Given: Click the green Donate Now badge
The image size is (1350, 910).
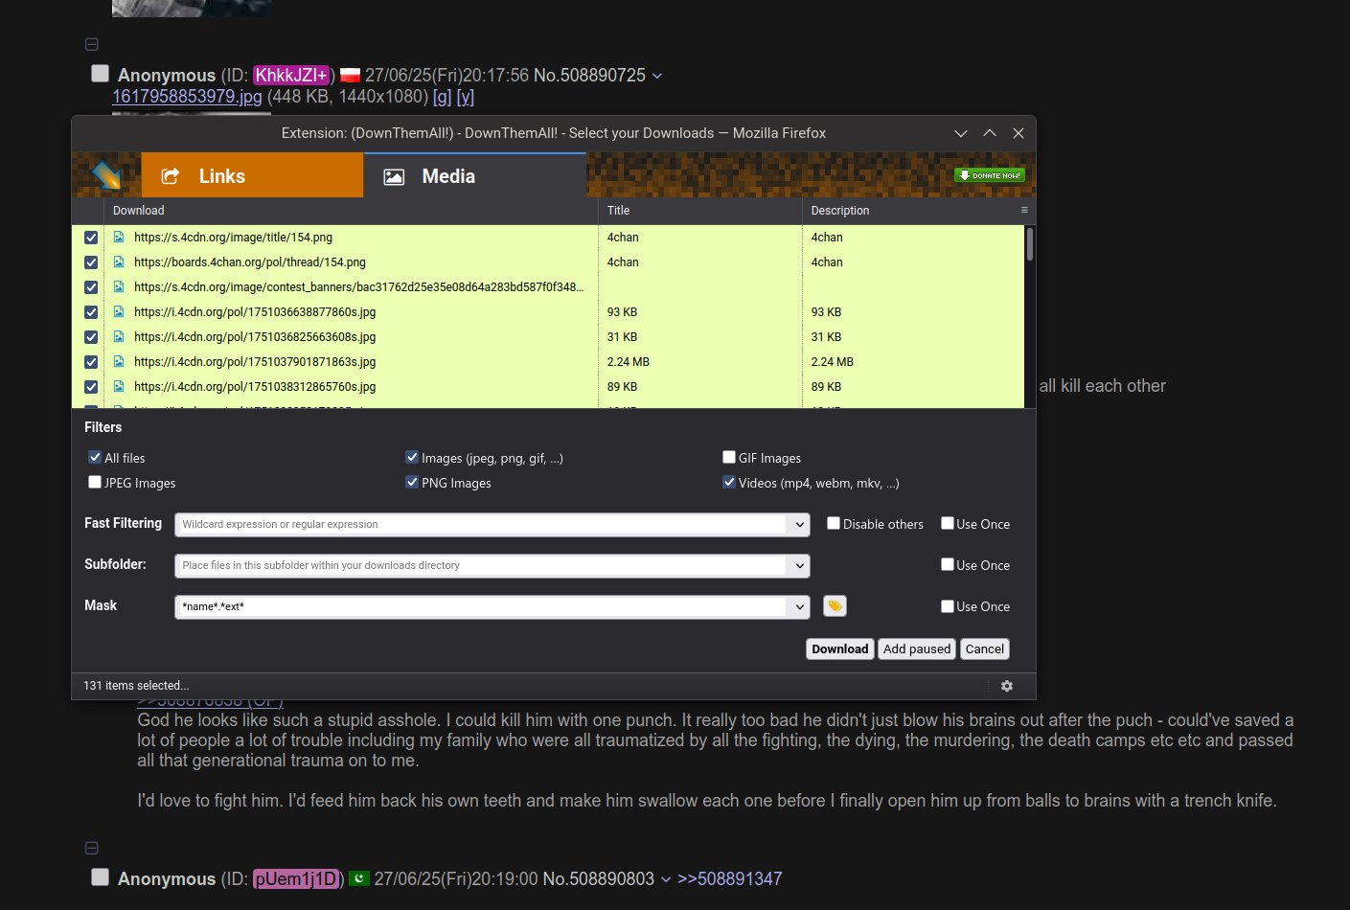Looking at the screenshot, I should pos(990,175).
